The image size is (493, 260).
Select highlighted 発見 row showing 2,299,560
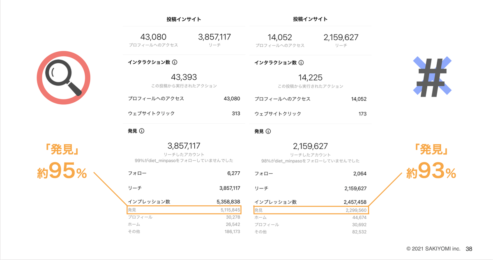pos(311,210)
